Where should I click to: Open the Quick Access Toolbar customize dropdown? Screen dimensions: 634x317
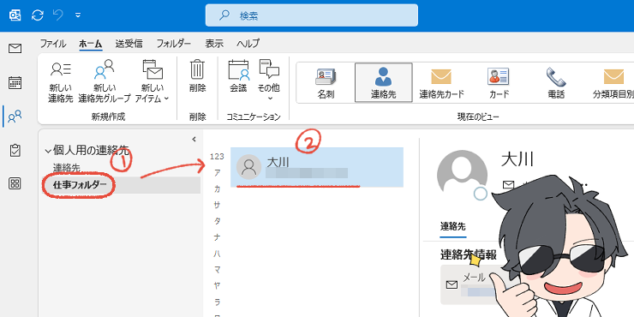78,15
